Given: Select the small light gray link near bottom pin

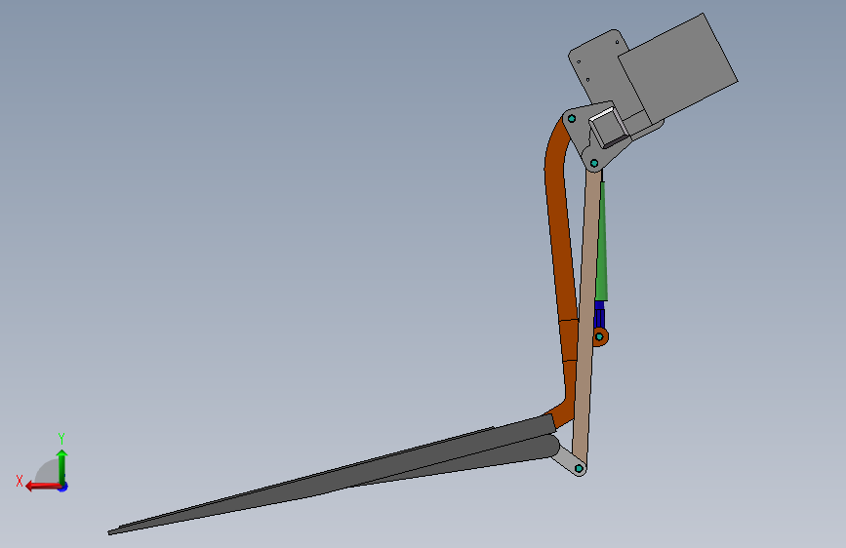Looking at the screenshot, I should (x=565, y=460).
